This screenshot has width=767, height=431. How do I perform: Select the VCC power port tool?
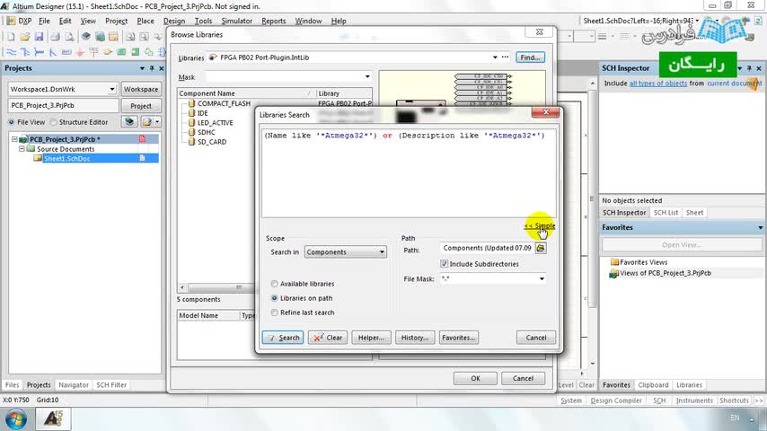click(x=94, y=52)
